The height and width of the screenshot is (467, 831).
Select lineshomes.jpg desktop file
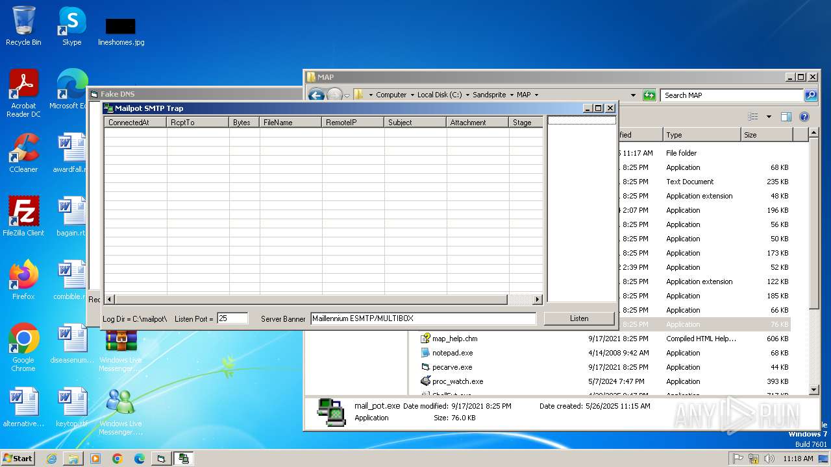(121, 31)
